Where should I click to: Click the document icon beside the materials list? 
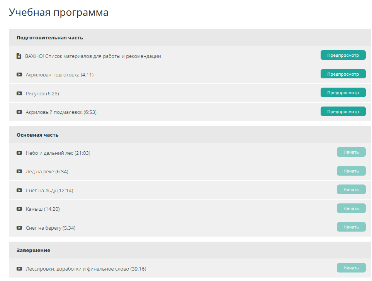tap(19, 56)
